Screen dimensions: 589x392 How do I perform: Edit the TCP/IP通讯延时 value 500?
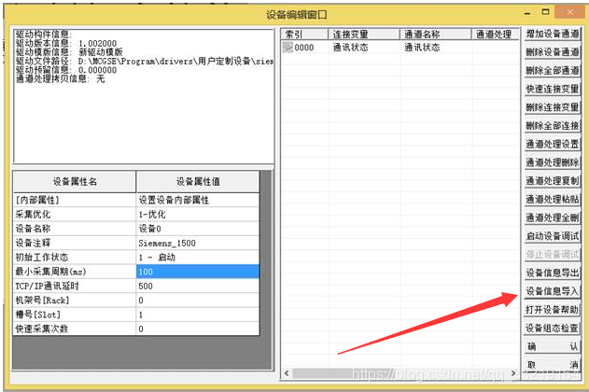point(198,286)
